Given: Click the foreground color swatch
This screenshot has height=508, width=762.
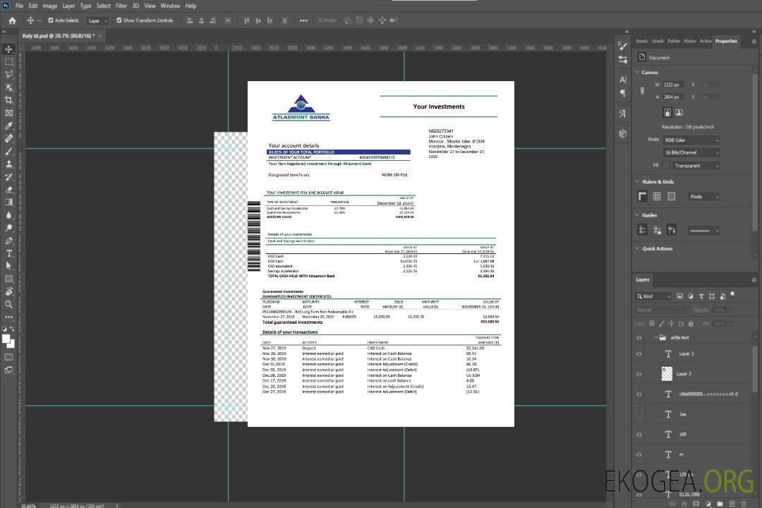Looking at the screenshot, I should tap(6, 339).
